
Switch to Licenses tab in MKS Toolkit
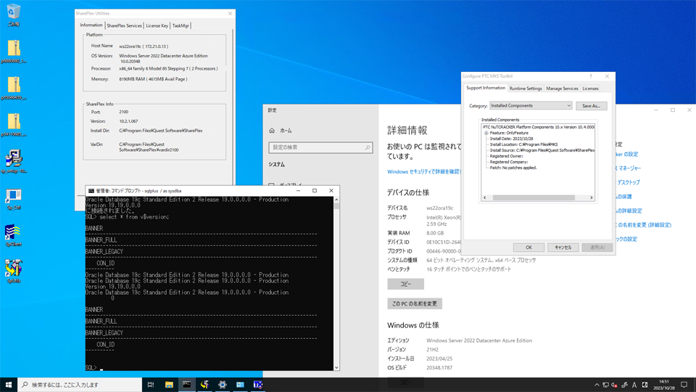590,89
